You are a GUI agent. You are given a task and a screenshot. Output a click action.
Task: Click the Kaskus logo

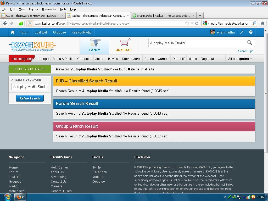click(32, 46)
